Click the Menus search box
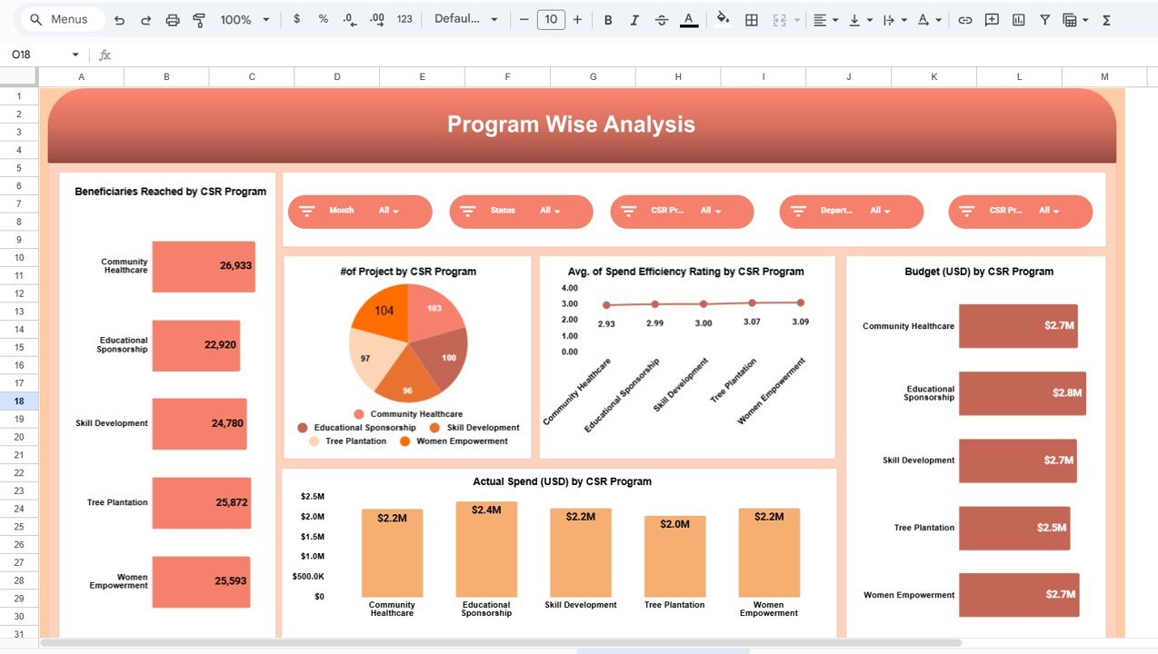The height and width of the screenshot is (654, 1158). (x=61, y=19)
